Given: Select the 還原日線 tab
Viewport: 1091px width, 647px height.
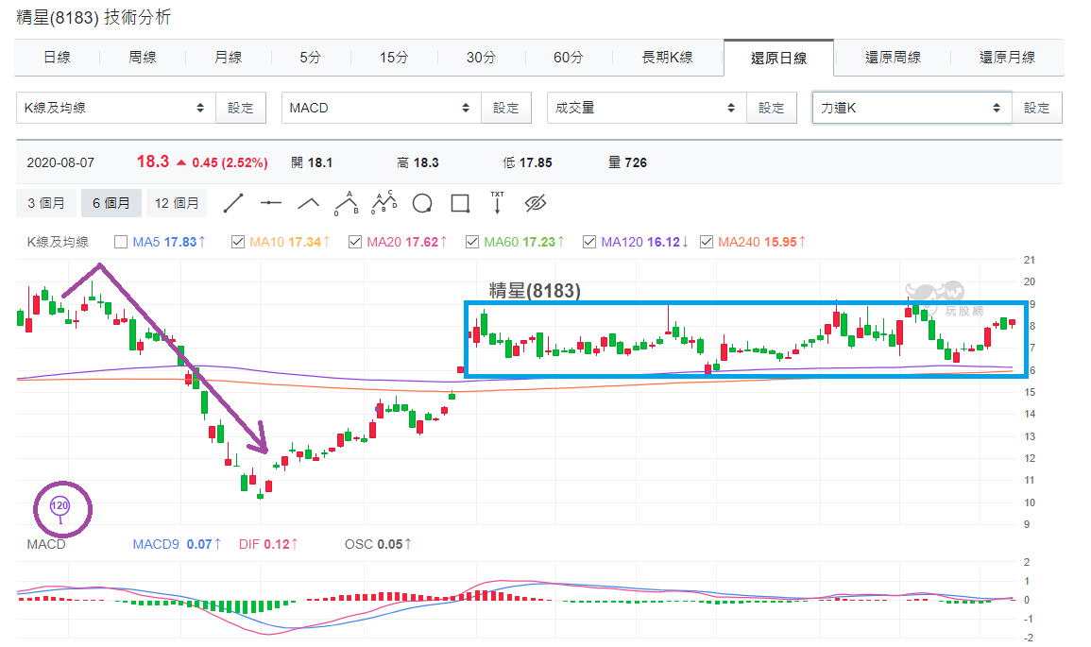Looking at the screenshot, I should (x=778, y=59).
